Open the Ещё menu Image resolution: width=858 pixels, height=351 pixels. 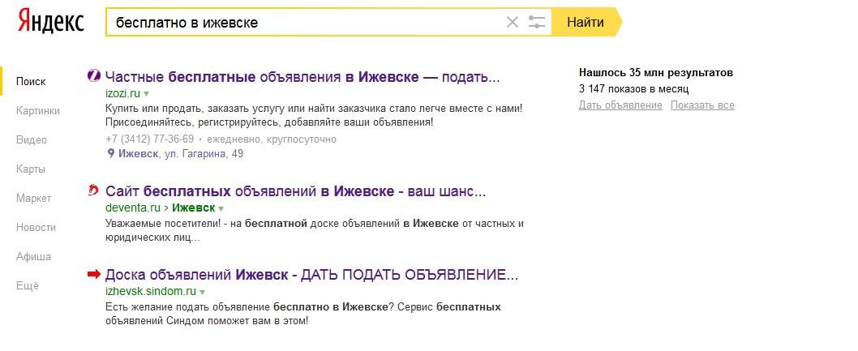28,286
